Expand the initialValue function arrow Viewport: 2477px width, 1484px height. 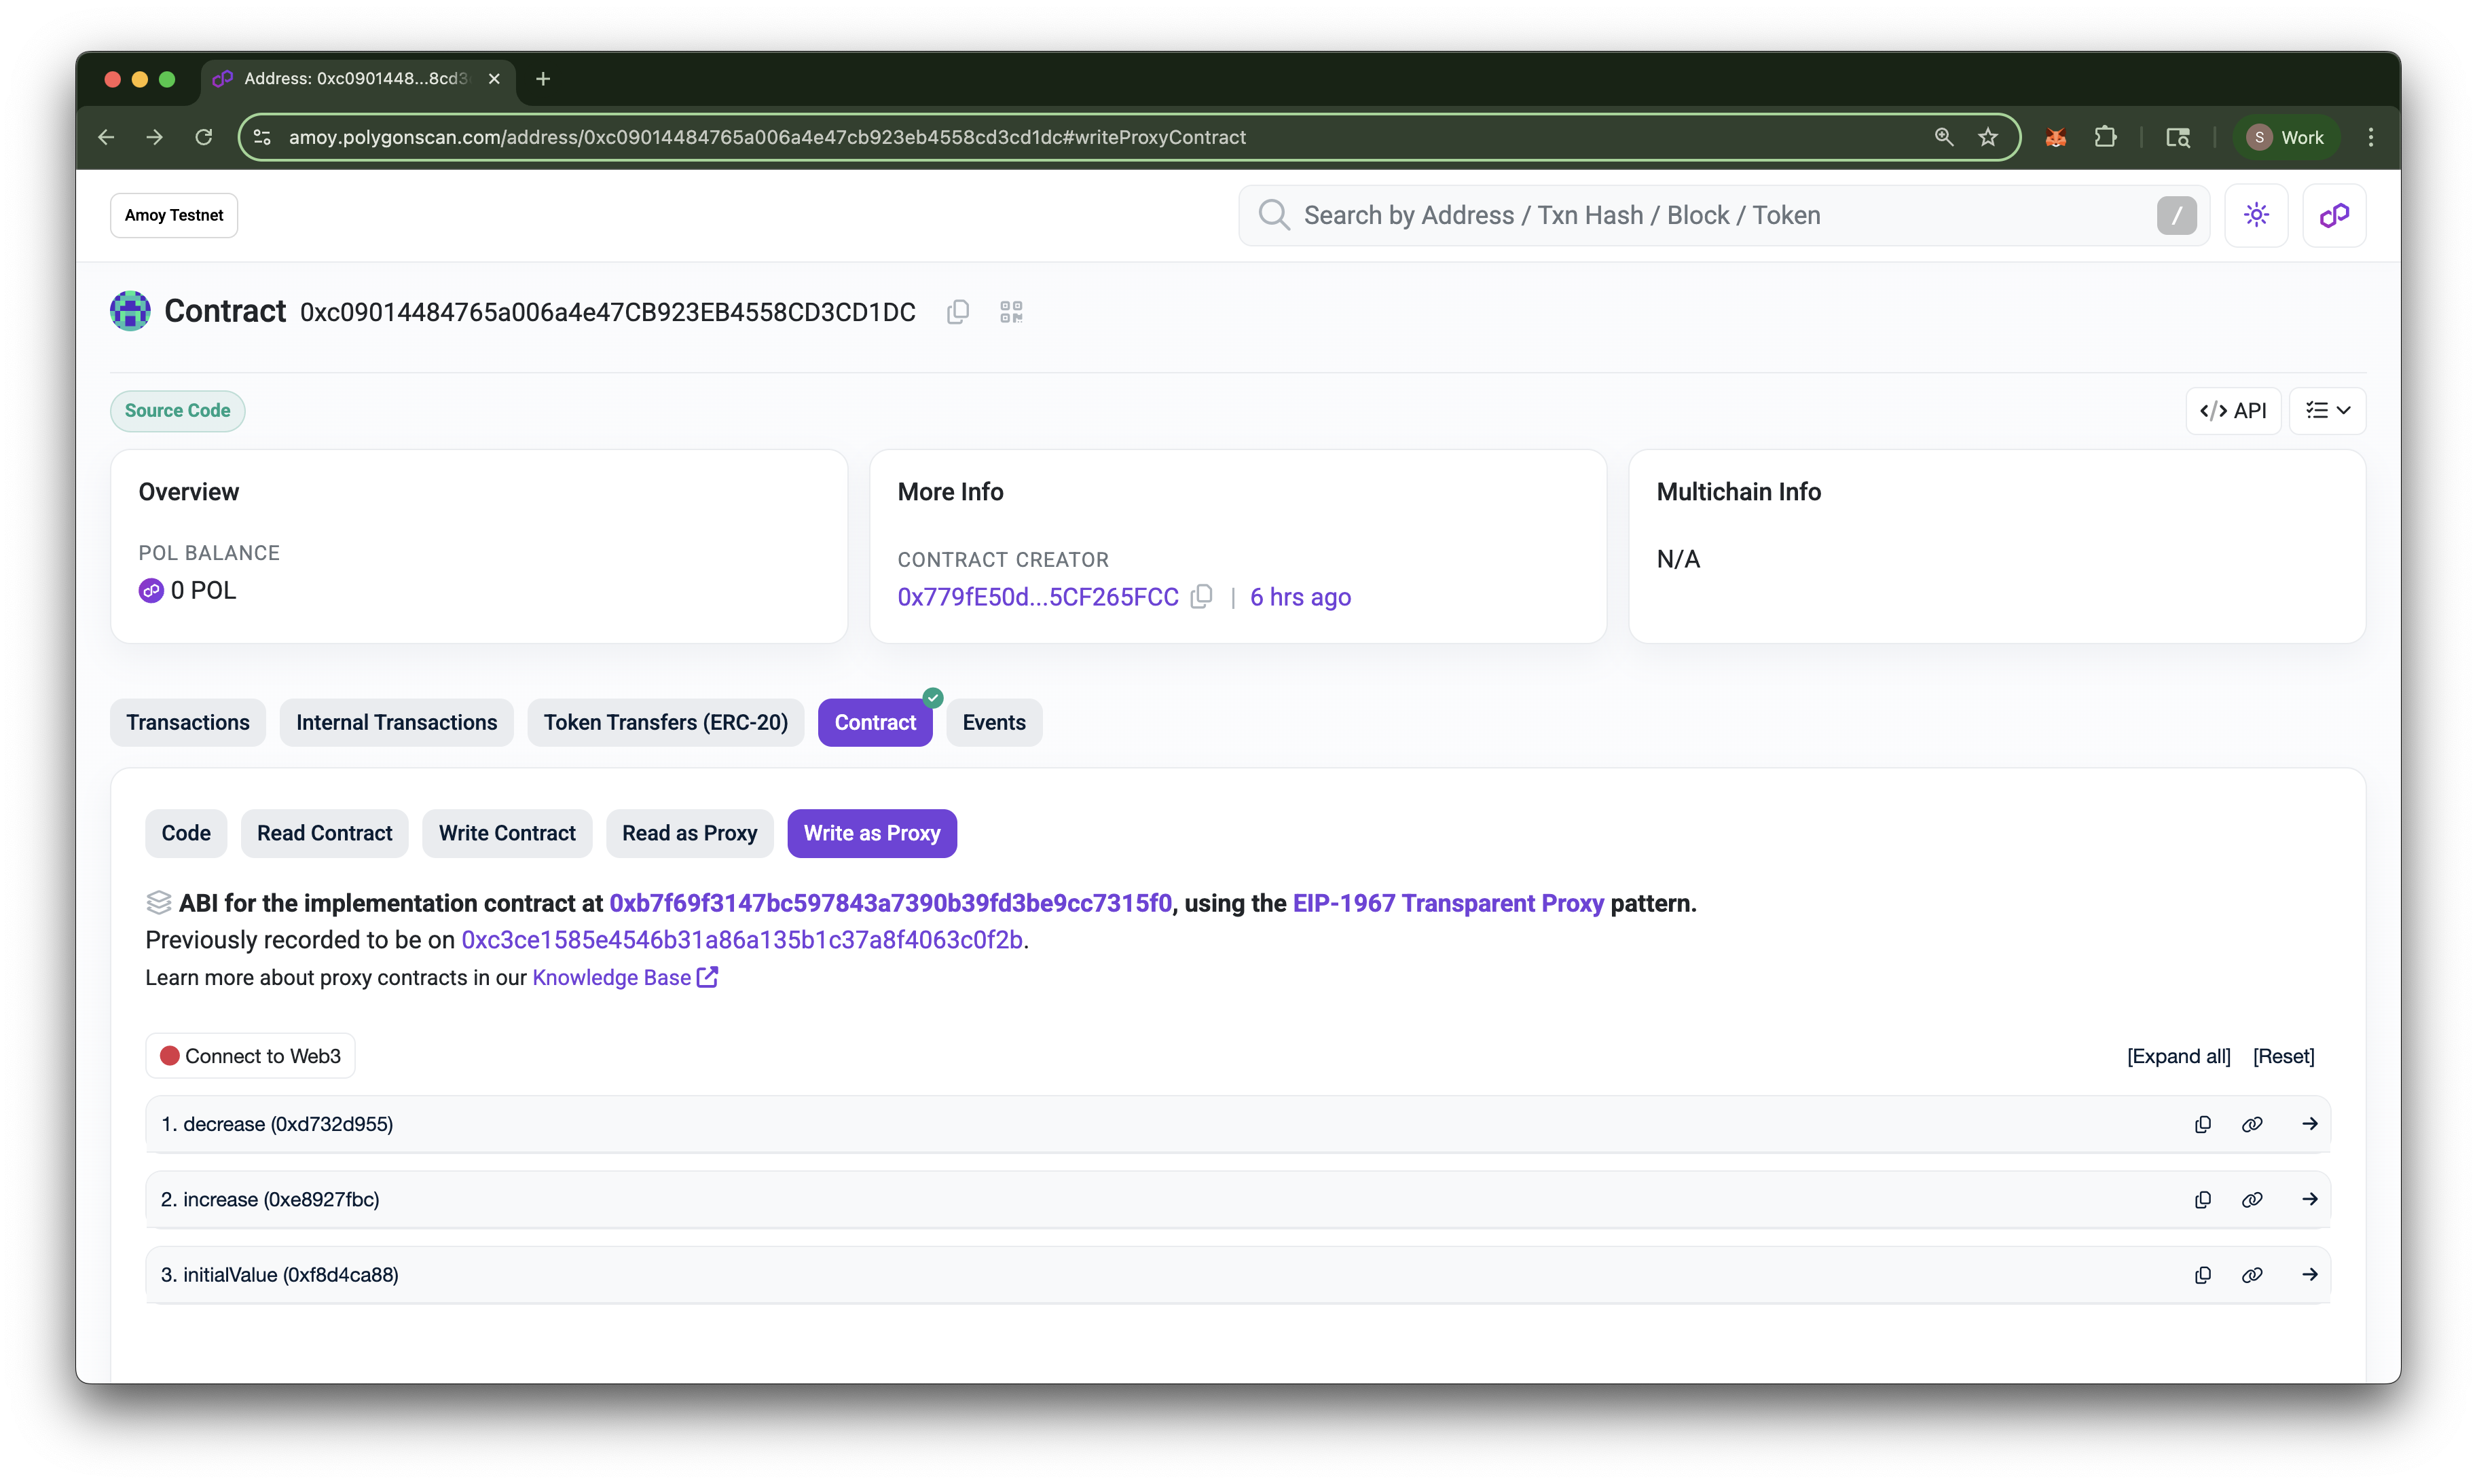(x=2309, y=1274)
